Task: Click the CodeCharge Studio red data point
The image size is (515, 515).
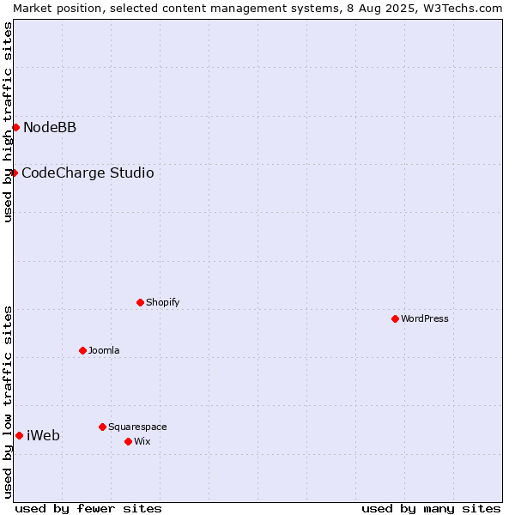Action: pos(14,173)
